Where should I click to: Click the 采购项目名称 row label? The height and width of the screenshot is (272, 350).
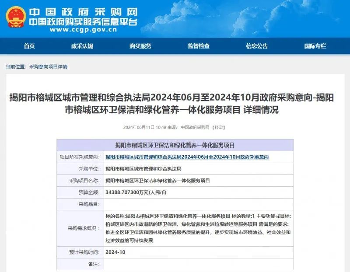click(x=84, y=181)
